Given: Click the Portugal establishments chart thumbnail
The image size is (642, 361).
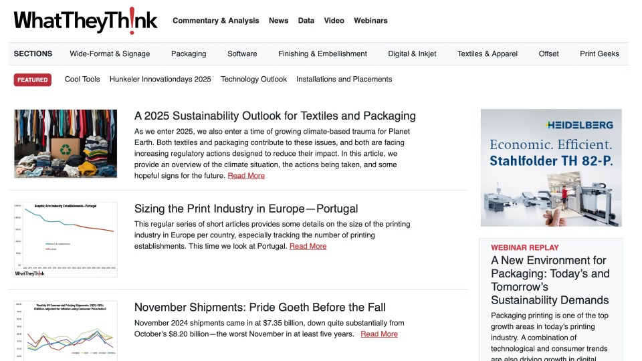Looking at the screenshot, I should [x=66, y=239].
